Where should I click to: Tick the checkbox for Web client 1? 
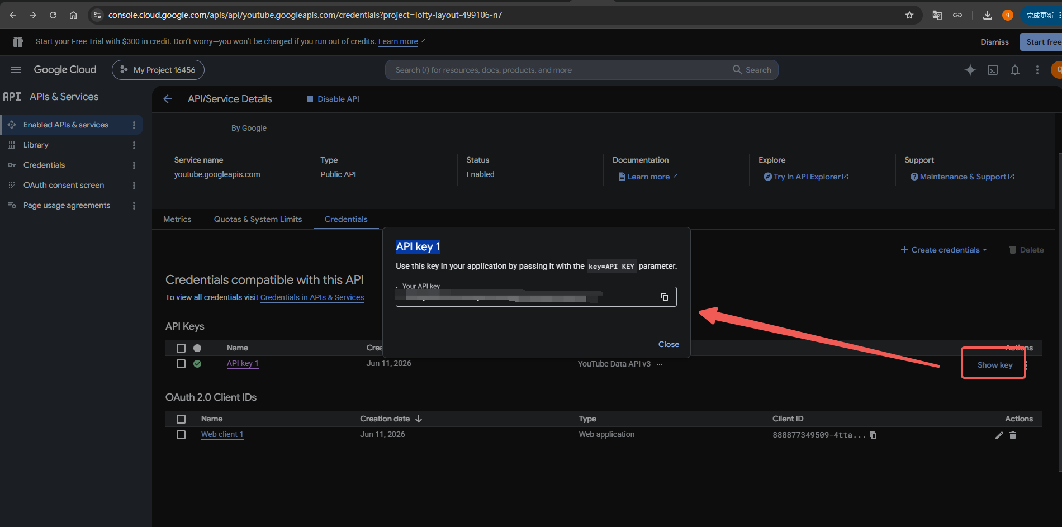point(181,435)
